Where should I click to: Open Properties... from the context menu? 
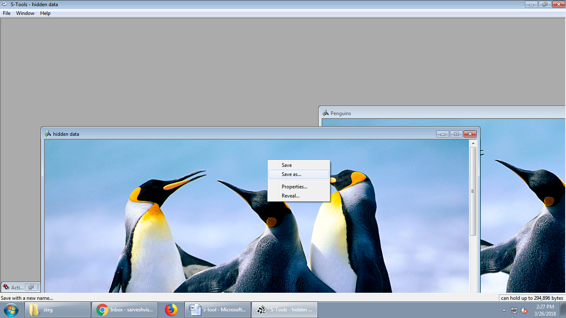click(x=294, y=187)
